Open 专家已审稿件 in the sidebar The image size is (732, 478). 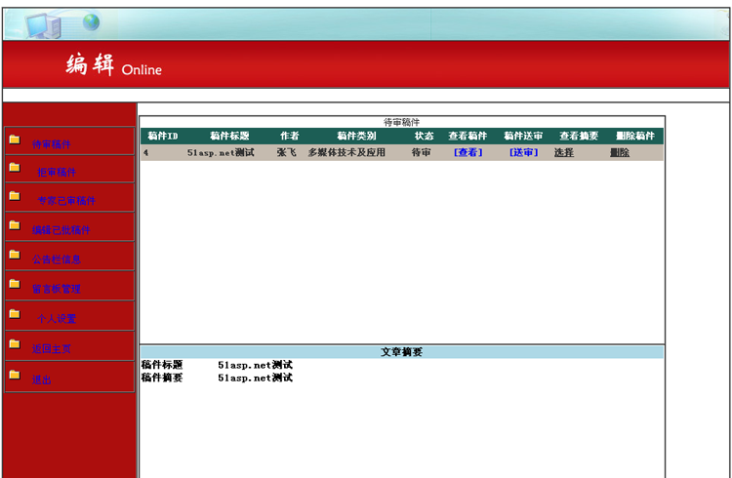tap(66, 201)
